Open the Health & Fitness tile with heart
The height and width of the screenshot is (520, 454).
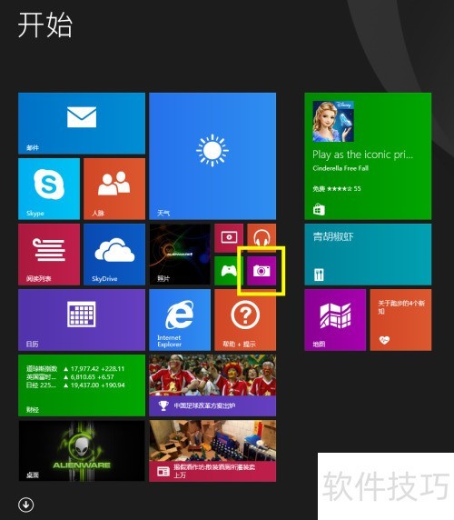(x=400, y=320)
